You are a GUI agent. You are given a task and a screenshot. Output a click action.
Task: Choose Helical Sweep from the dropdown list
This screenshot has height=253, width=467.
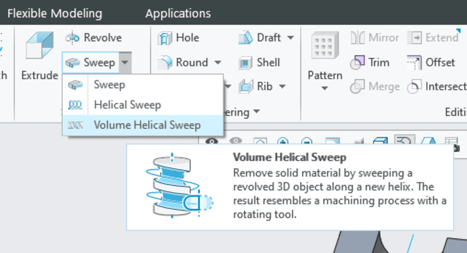pos(127,105)
